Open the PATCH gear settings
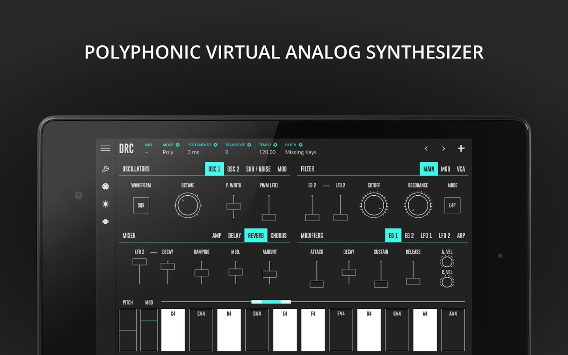568x355 pixels. click(x=301, y=145)
